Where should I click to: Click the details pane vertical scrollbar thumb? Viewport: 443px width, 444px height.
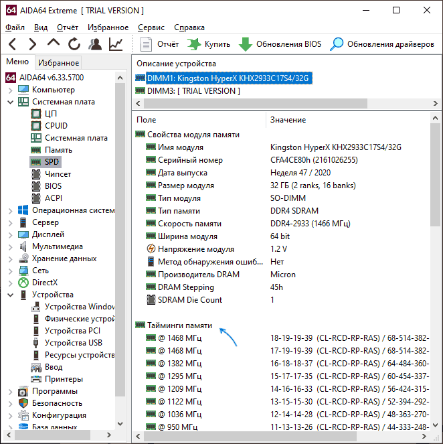[x=435, y=175]
